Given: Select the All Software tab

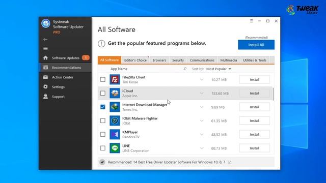Looking at the screenshot, I should 110,60.
